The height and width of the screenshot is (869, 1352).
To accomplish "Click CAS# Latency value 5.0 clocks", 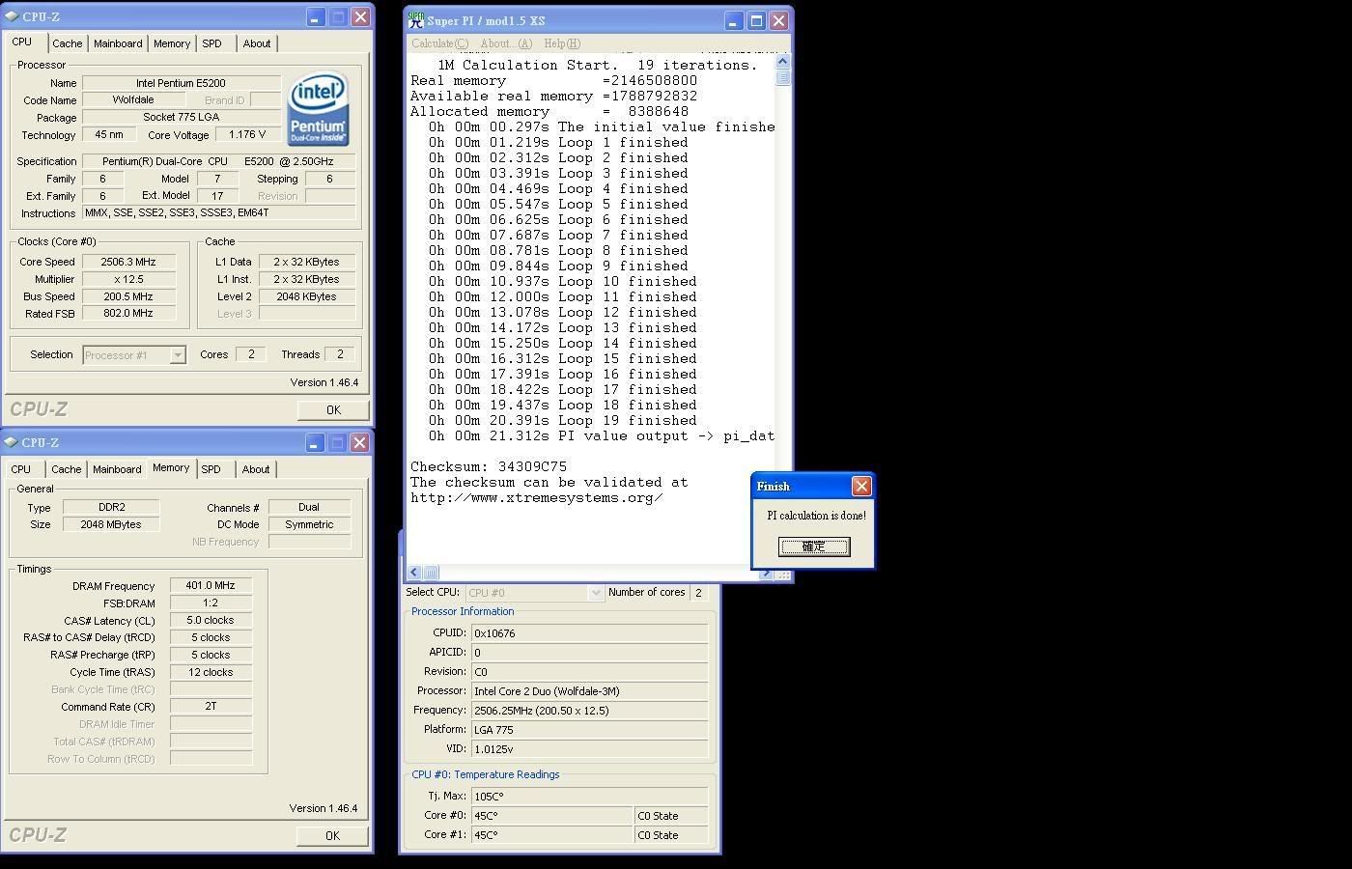I will [211, 620].
